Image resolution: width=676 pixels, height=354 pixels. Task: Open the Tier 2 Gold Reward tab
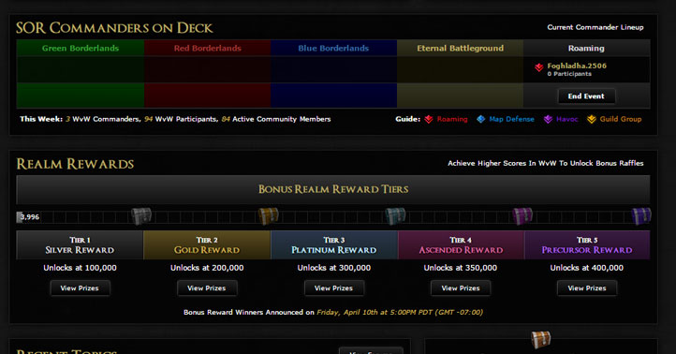207,245
